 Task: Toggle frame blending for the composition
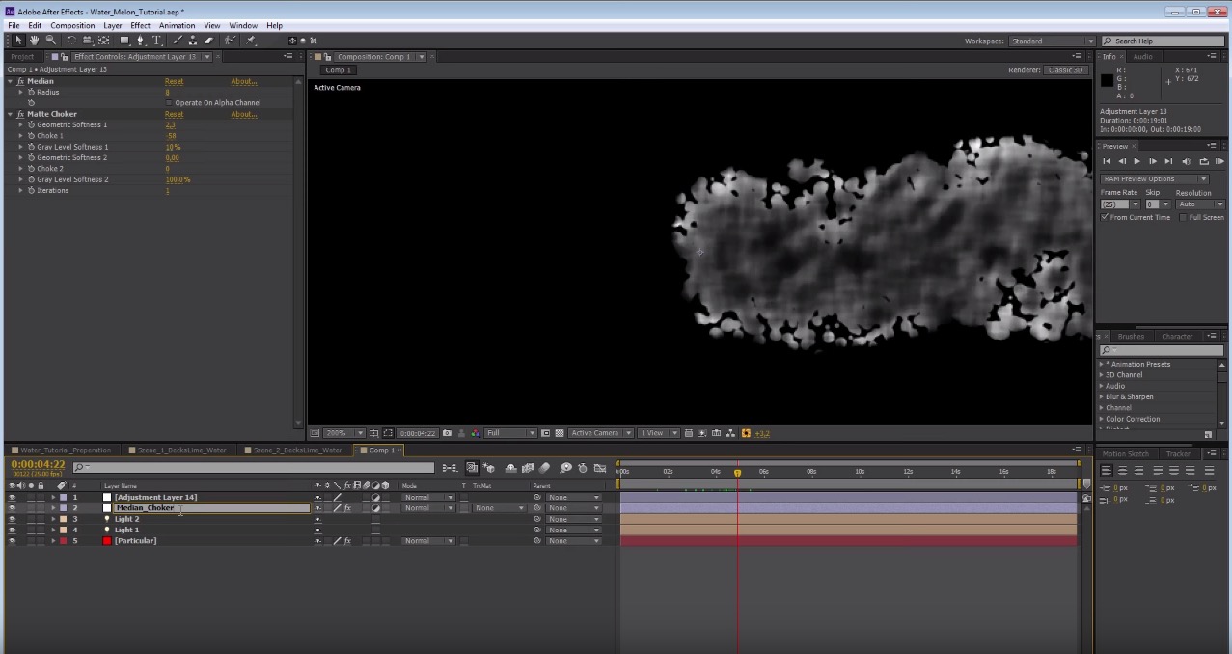coord(529,470)
